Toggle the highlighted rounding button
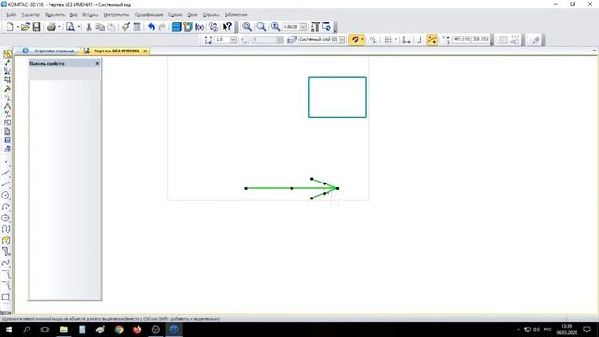This screenshot has height=337, width=599. 431,39
